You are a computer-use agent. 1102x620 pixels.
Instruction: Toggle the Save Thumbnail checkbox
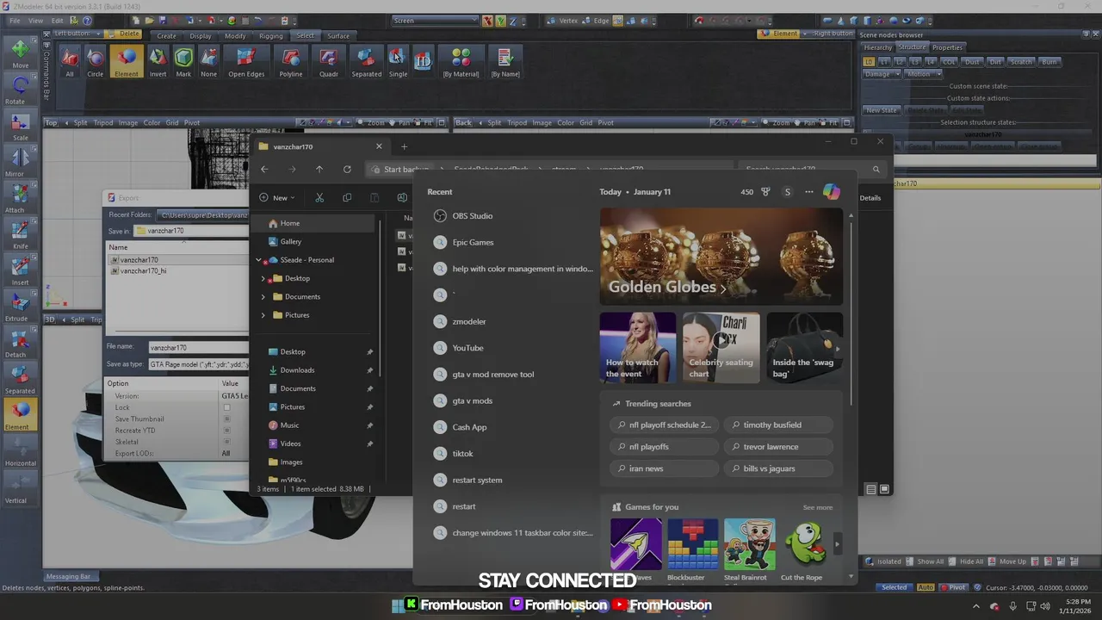(x=226, y=419)
